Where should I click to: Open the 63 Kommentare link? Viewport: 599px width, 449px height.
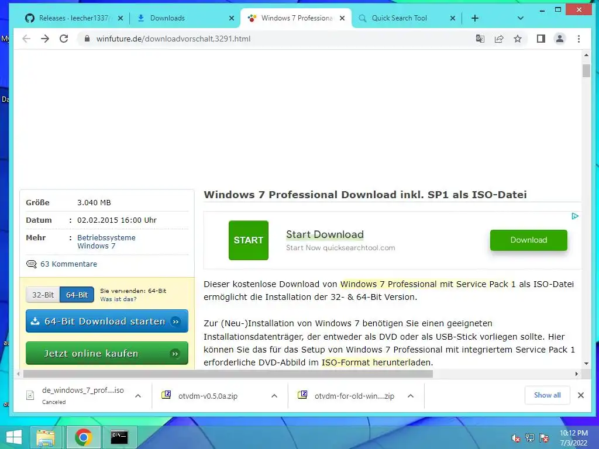(69, 264)
